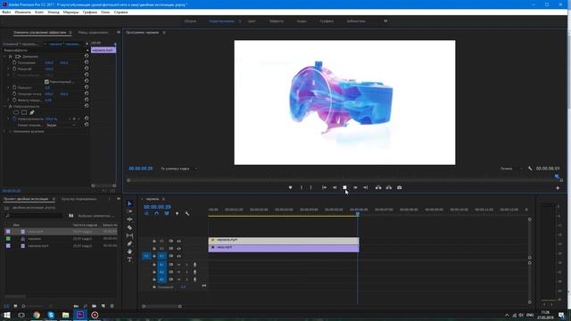The height and width of the screenshot is (321, 571).
Task: Create ellipse mask under Opacity effect
Action: click(16, 112)
